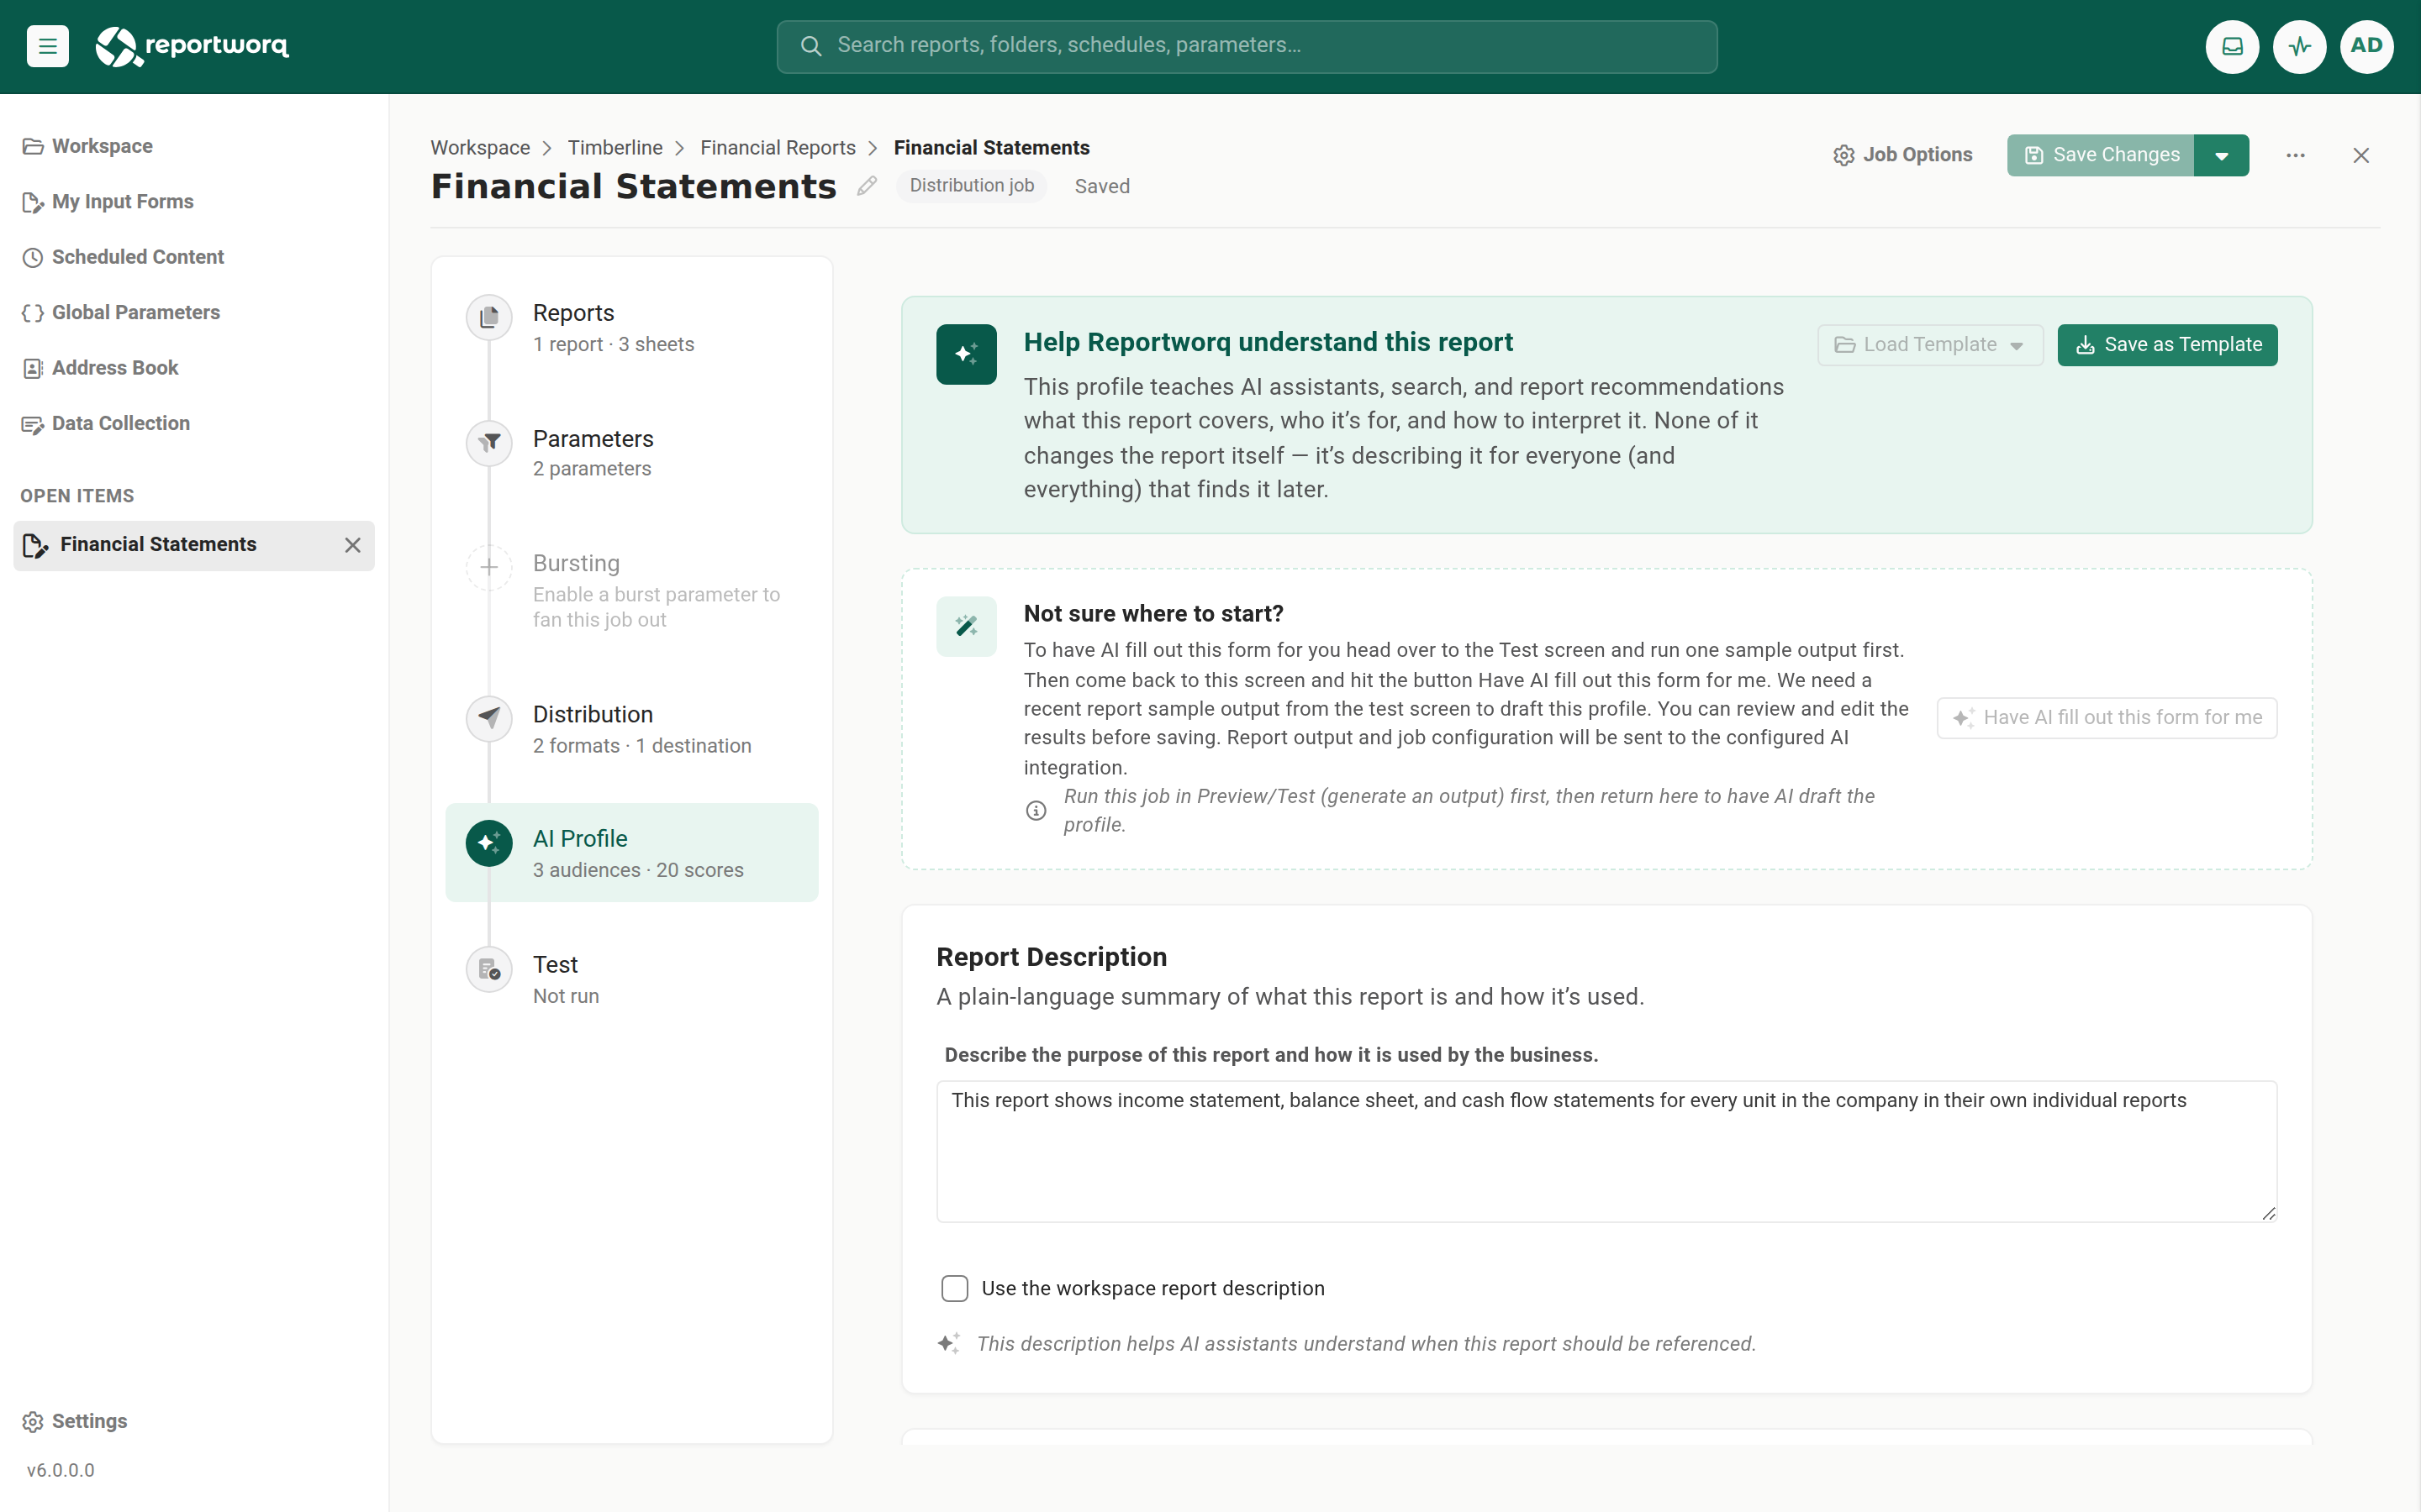The image size is (2421, 1512).
Task: Select the Test step
Action: tap(631, 979)
